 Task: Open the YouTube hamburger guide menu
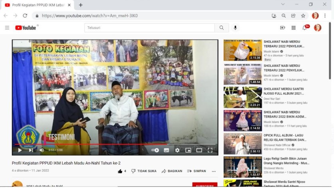[x=7, y=28]
